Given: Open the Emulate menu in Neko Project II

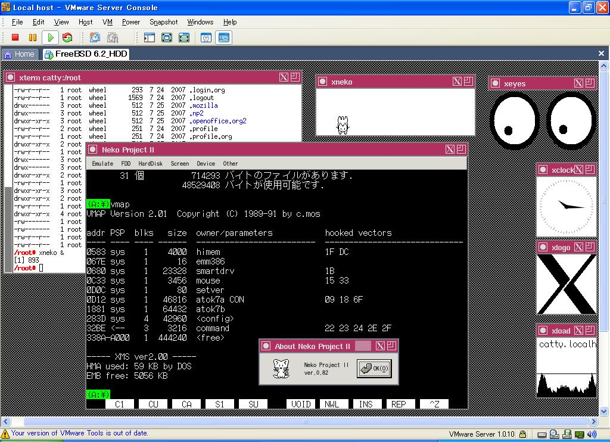Looking at the screenshot, I should pos(102,163).
